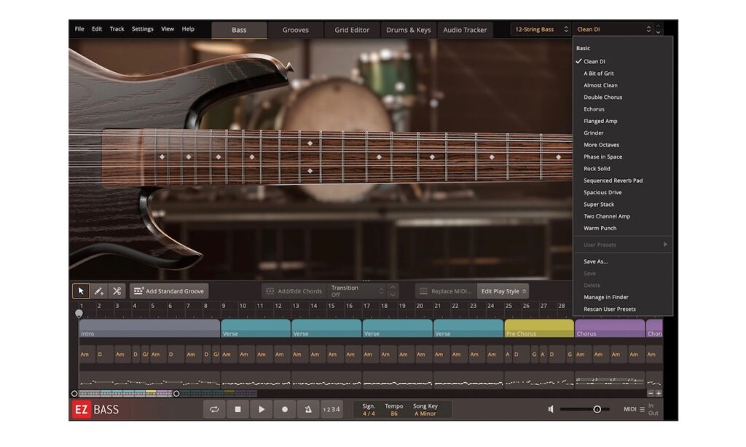Open the Edit menu
Viewport: 746px width, 447px height.
[97, 29]
